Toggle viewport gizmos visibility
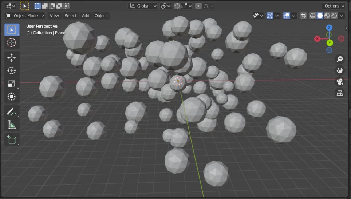 (270, 16)
